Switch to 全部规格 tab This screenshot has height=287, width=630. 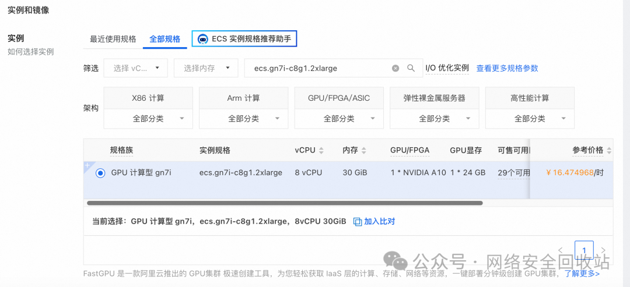(x=164, y=39)
